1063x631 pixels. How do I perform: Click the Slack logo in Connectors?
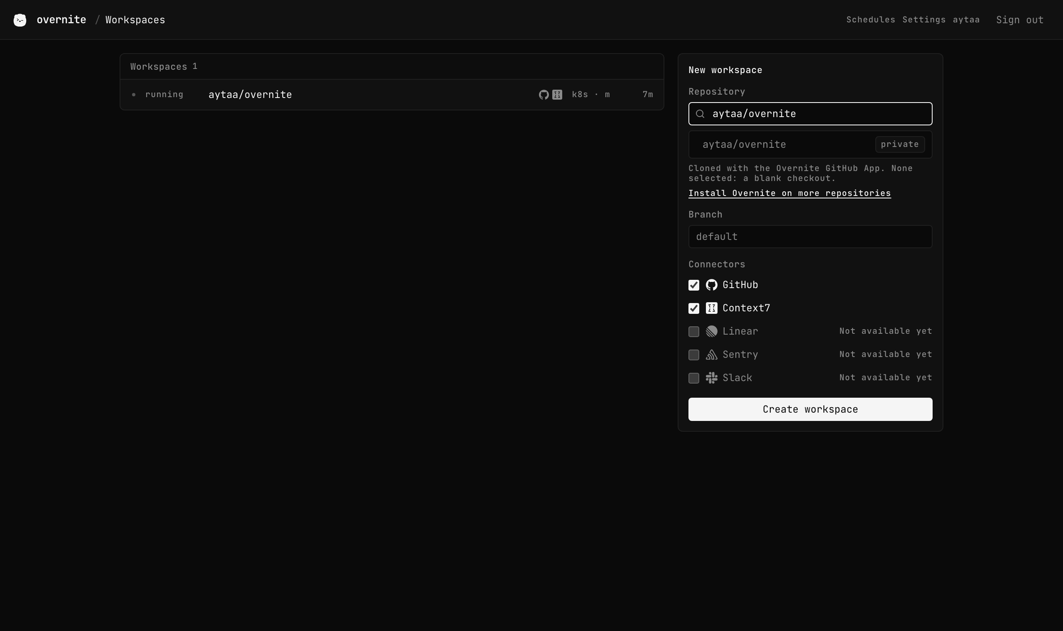coord(711,378)
